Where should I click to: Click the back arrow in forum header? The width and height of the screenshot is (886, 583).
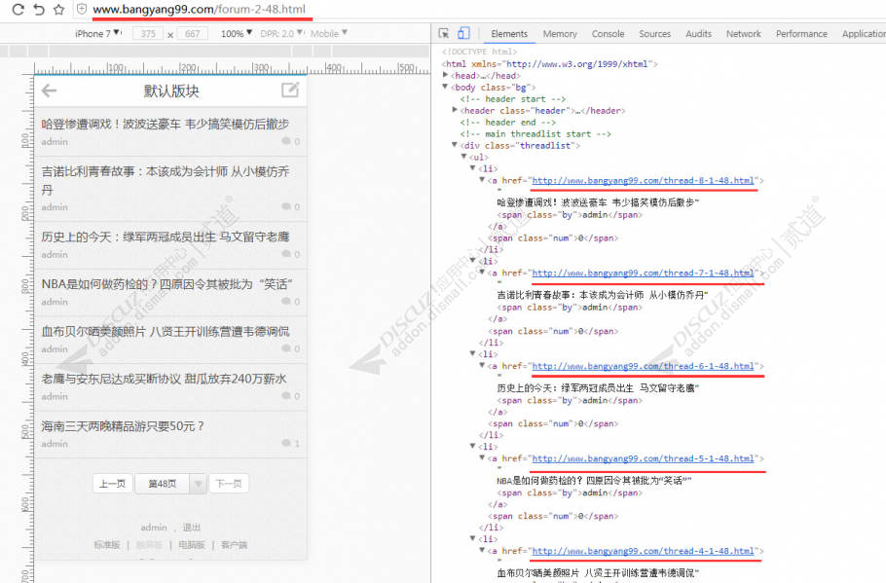click(49, 91)
